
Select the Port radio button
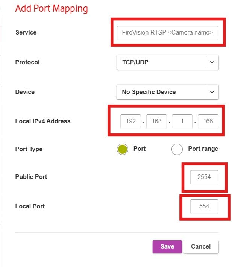123,149
